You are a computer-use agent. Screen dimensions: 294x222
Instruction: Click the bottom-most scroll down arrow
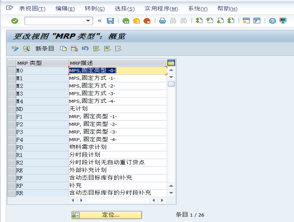click(x=171, y=193)
